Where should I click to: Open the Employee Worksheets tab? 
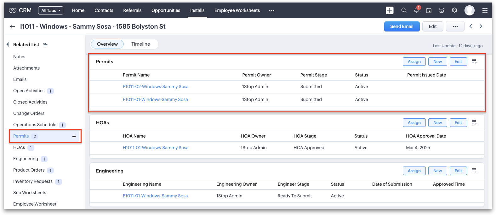[237, 10]
